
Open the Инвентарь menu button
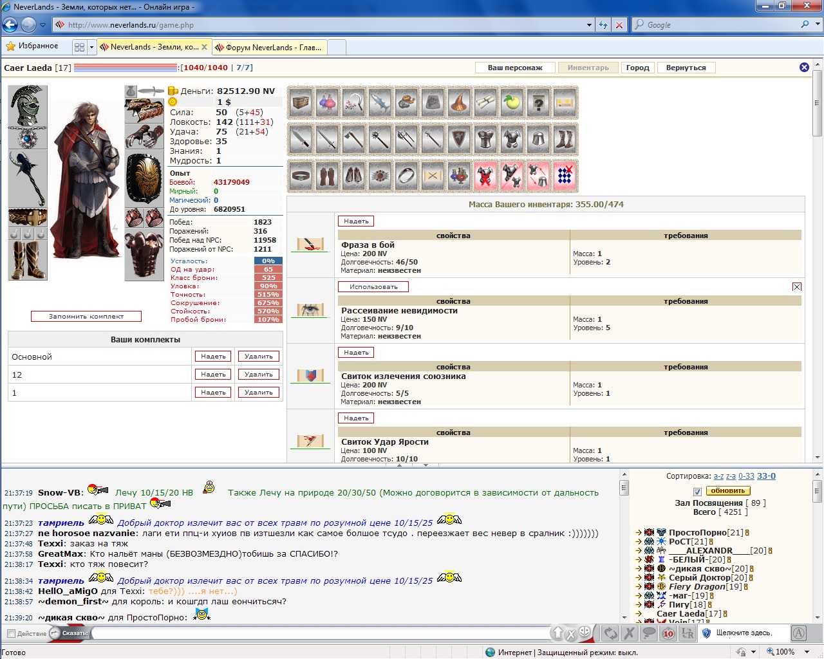pyautogui.click(x=588, y=68)
